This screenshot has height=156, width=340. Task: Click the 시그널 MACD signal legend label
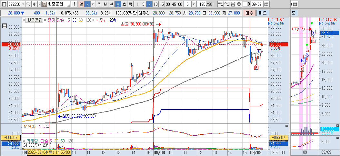pos(45,126)
